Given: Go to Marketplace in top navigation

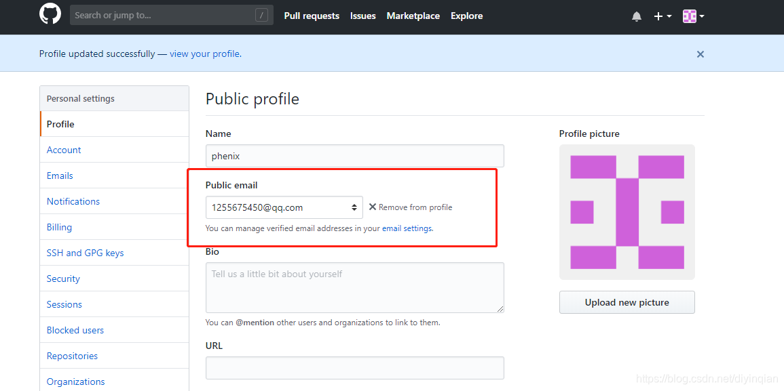Looking at the screenshot, I should click(413, 16).
